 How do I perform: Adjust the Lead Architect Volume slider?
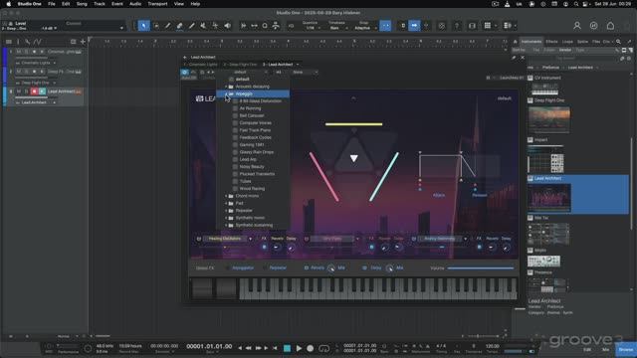pyautogui.click(x=481, y=268)
